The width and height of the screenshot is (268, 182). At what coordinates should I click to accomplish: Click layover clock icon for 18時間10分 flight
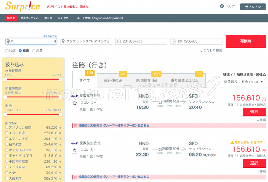(x=160, y=102)
